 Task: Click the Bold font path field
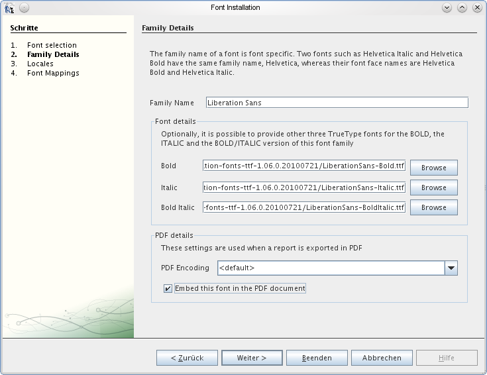click(304, 166)
